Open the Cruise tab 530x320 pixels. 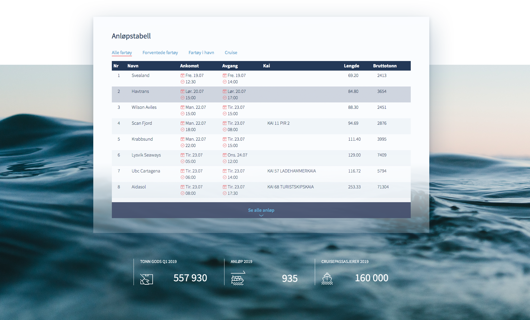(x=231, y=53)
